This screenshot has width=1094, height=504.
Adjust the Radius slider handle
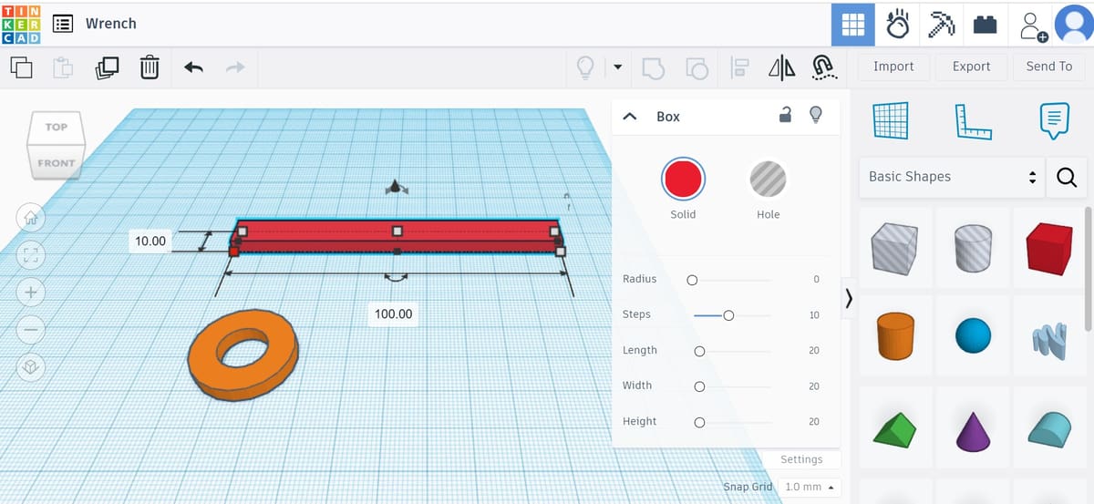pos(692,280)
